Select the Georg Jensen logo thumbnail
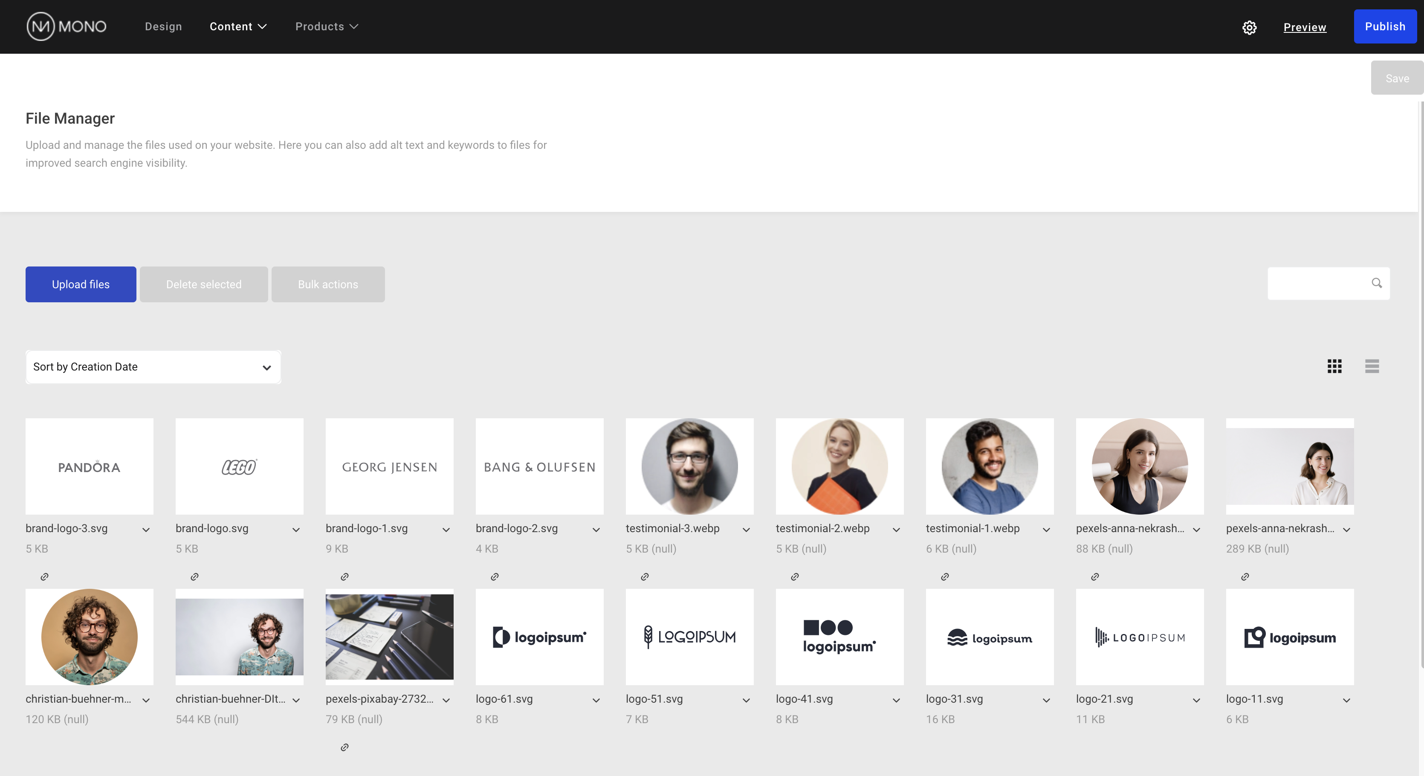The width and height of the screenshot is (1424, 776). [390, 466]
